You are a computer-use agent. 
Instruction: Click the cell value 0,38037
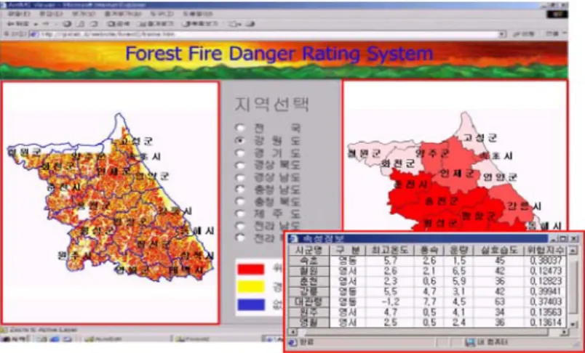click(x=546, y=260)
